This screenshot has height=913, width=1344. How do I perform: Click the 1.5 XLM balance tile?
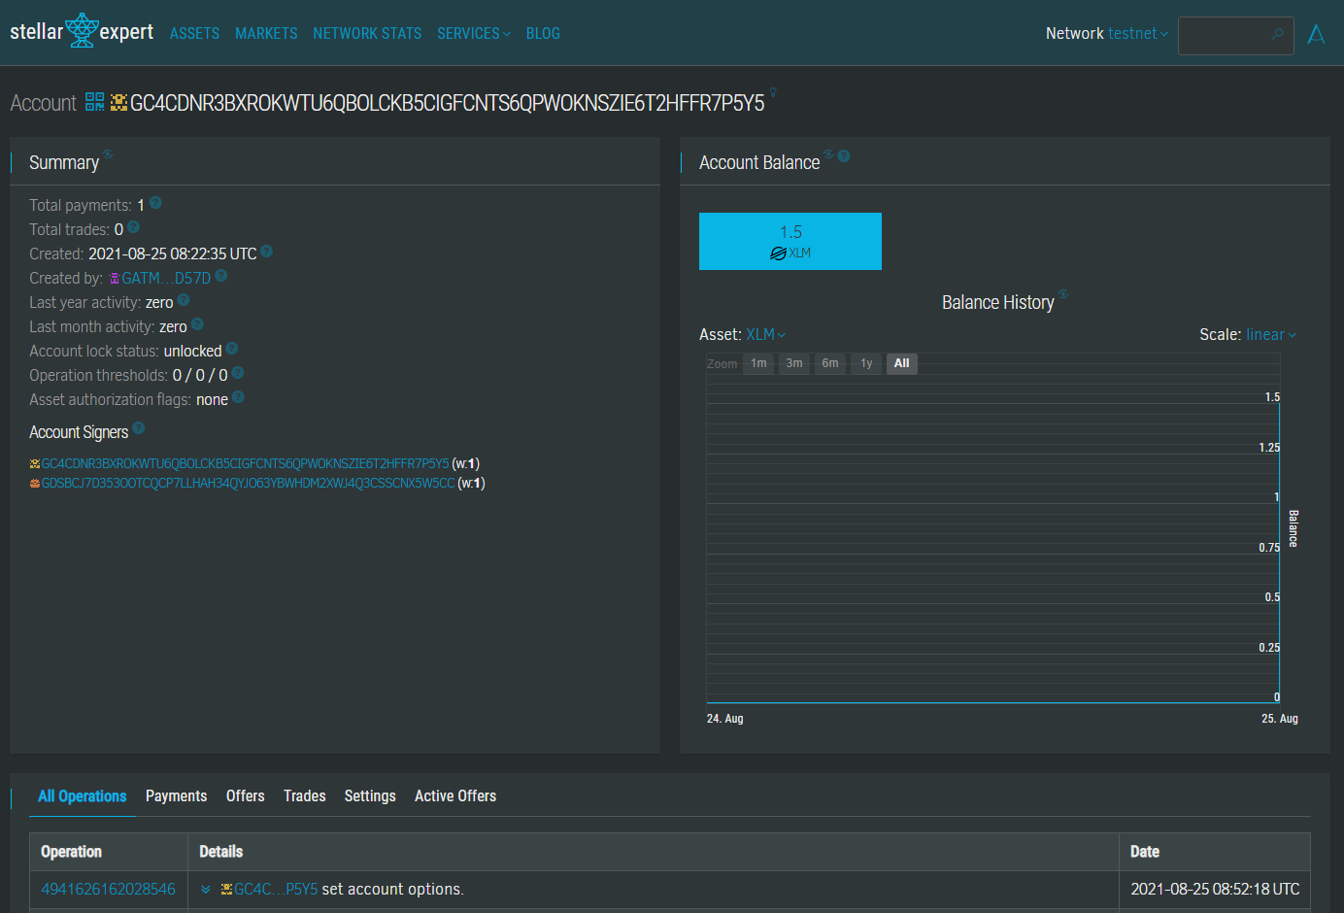tap(790, 241)
